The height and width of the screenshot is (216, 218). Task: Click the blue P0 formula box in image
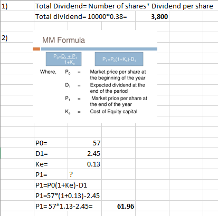(x=64, y=59)
